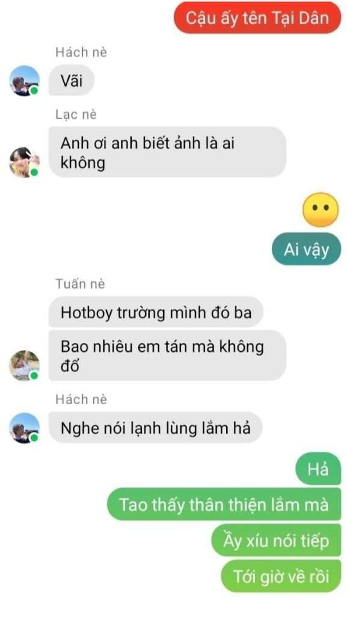Screen dimensions: 347x617
Task: Click the 'Hotboy trường mình đó ba' message
Action: click(156, 312)
